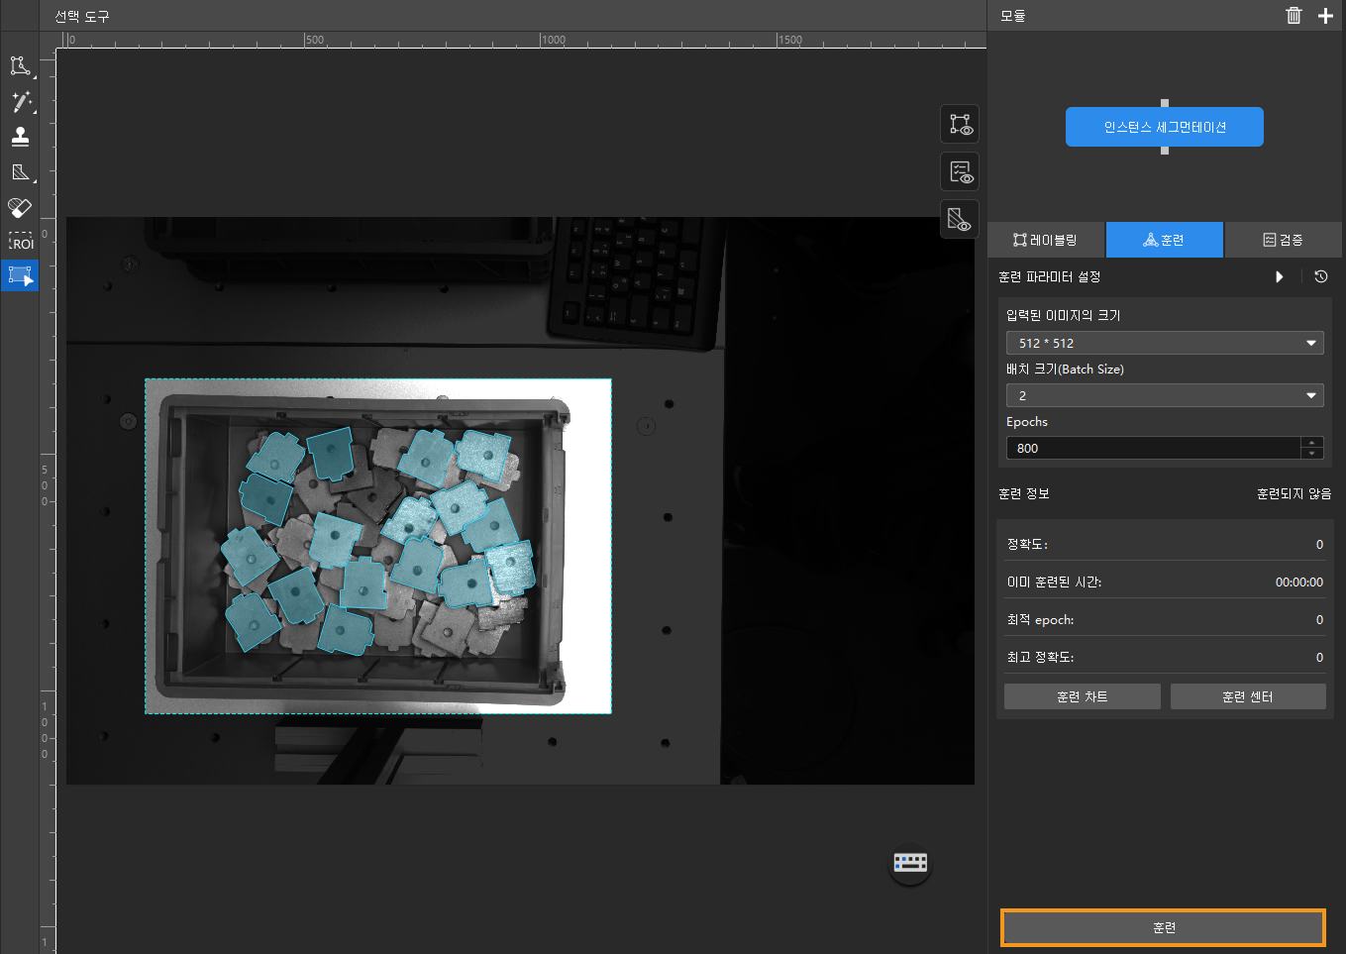The width and height of the screenshot is (1346, 954).
Task: Click the Epochs field showing 800
Action: (1153, 448)
